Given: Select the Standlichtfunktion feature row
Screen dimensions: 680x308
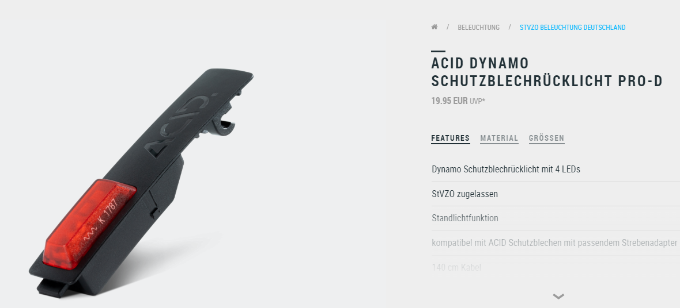Looking at the screenshot, I should tap(556, 218).
